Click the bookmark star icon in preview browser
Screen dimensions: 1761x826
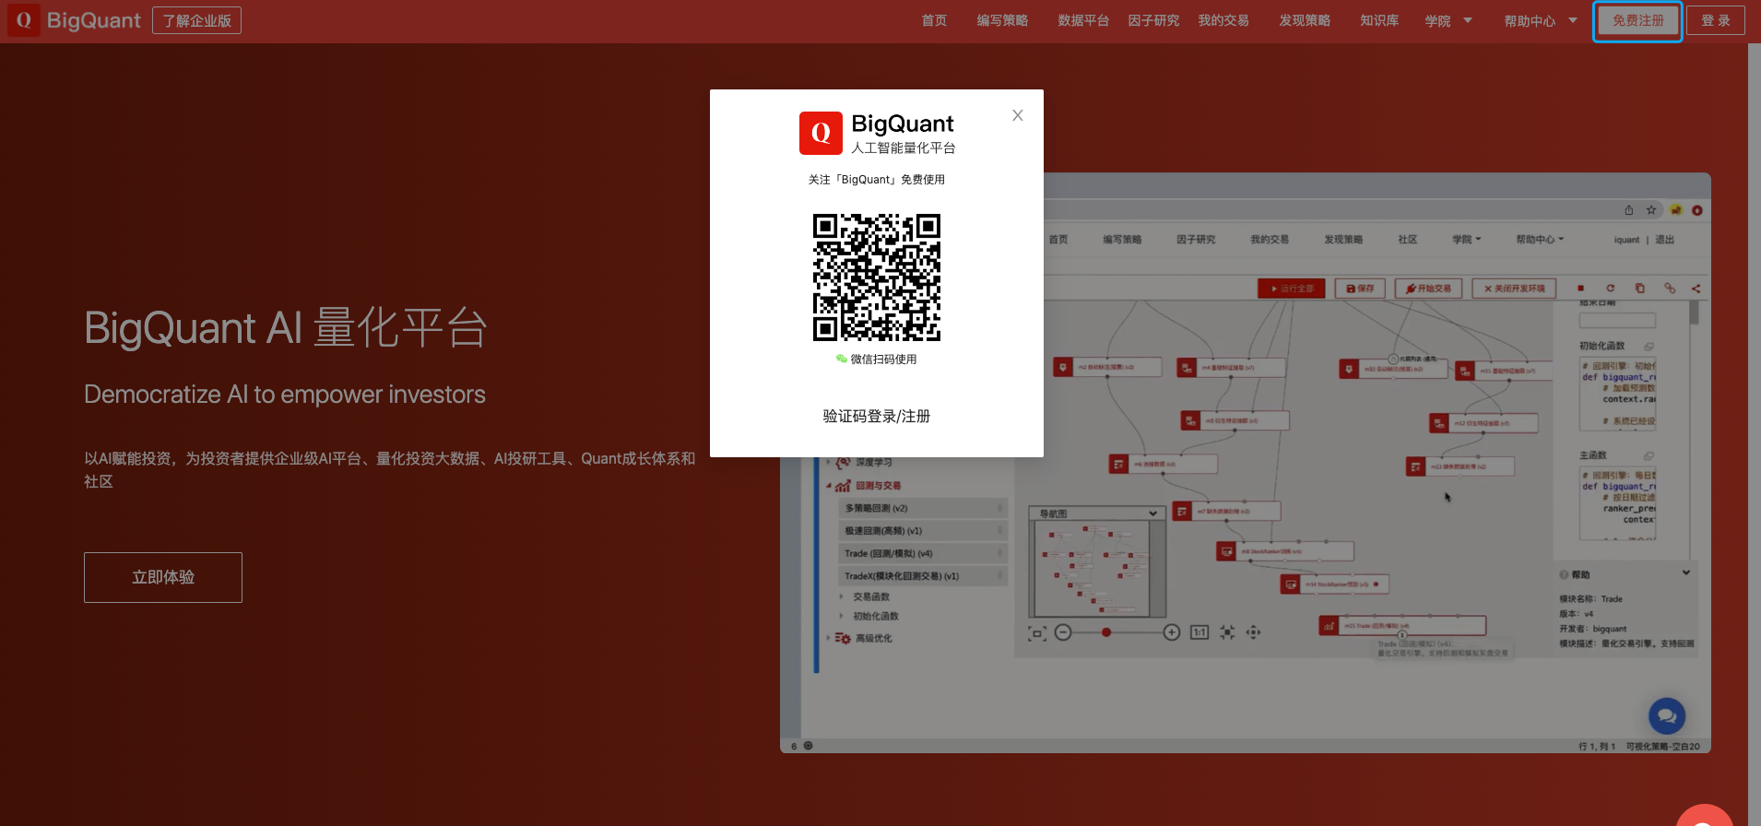pyautogui.click(x=1651, y=210)
